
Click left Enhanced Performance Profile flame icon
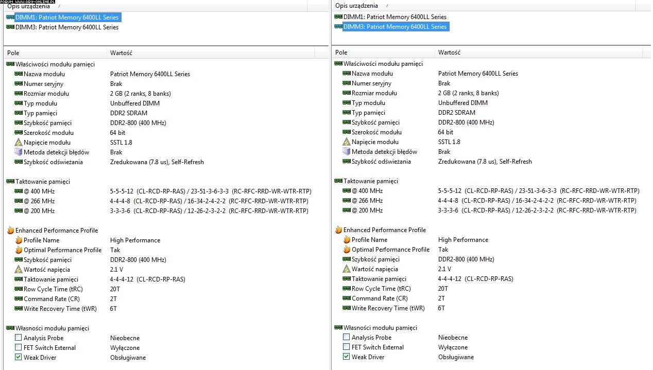pos(10,230)
